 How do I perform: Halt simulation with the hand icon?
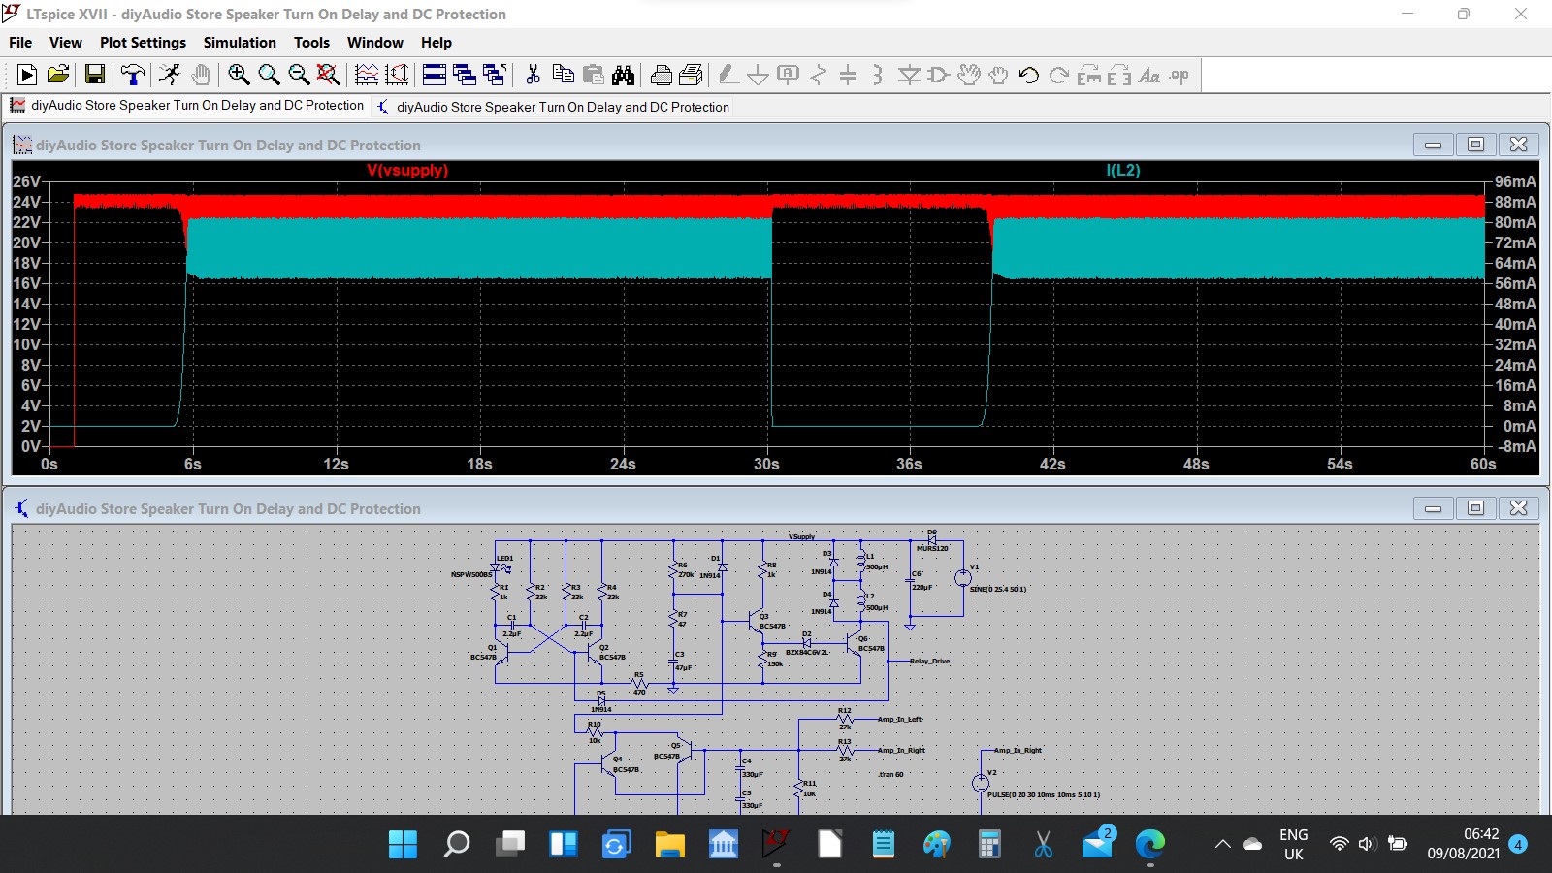[201, 75]
